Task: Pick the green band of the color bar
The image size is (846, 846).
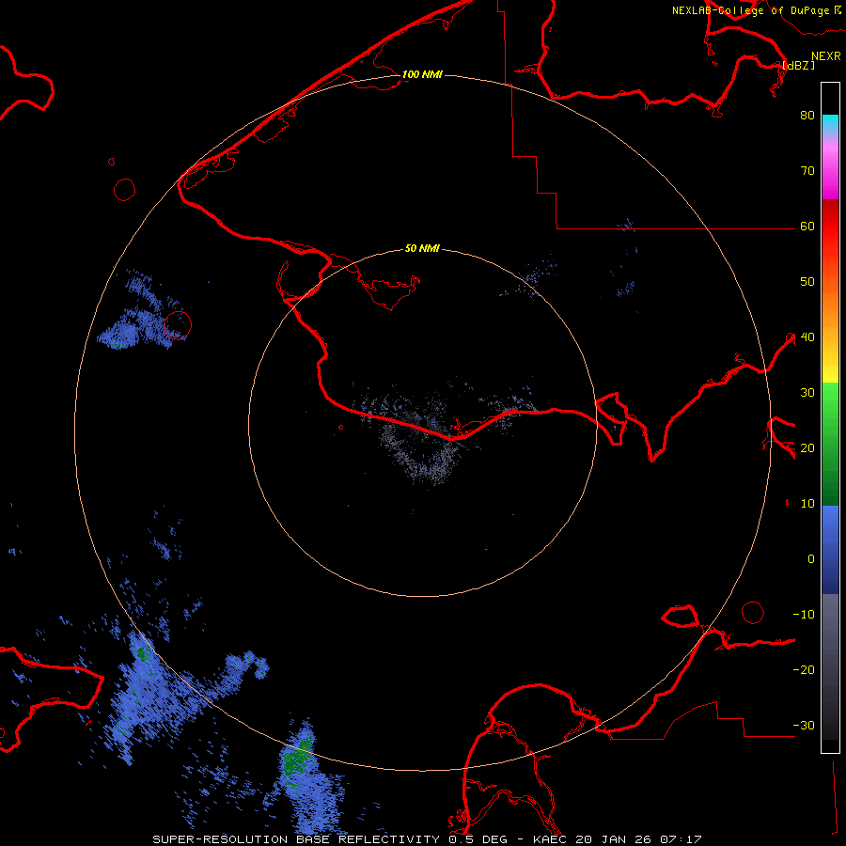Action: [x=830, y=443]
